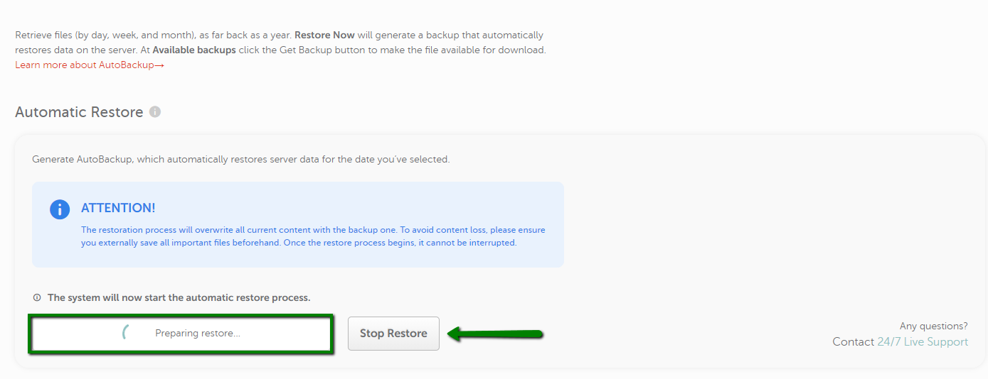Click the bold Restore Now text
The height and width of the screenshot is (379, 988).
[324, 35]
